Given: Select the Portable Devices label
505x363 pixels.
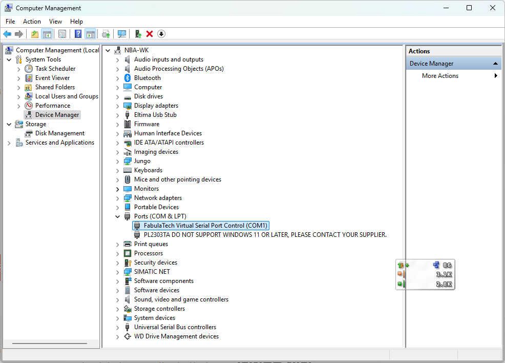Looking at the screenshot, I should pyautogui.click(x=157, y=207).
